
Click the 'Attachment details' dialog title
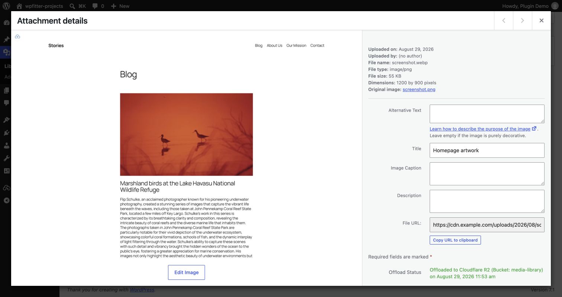[x=52, y=21]
